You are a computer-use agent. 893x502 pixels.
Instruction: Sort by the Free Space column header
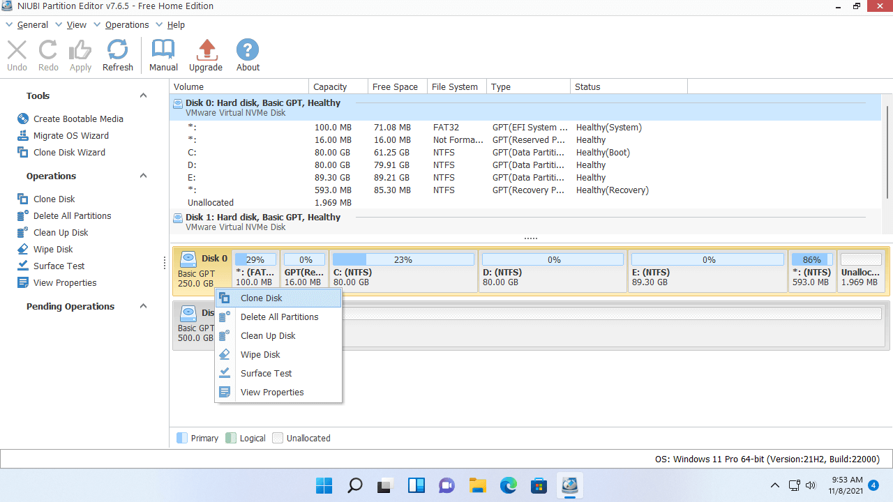pos(395,87)
